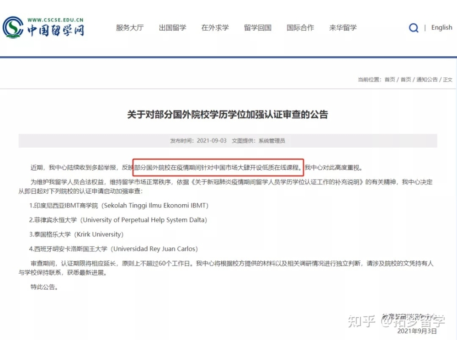
Task: Click list item 泰国格乐大学 Krirk University
Action: point(76,234)
